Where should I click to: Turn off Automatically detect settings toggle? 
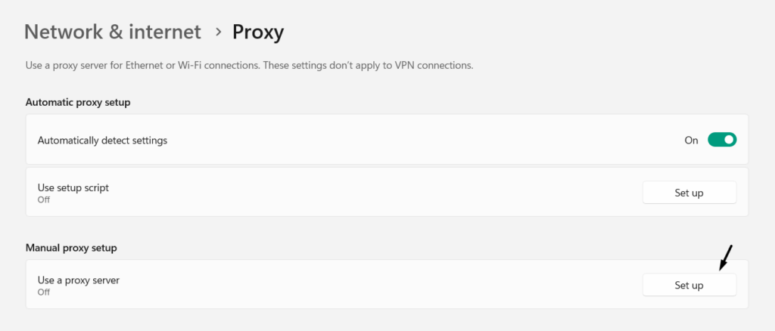pyautogui.click(x=722, y=140)
